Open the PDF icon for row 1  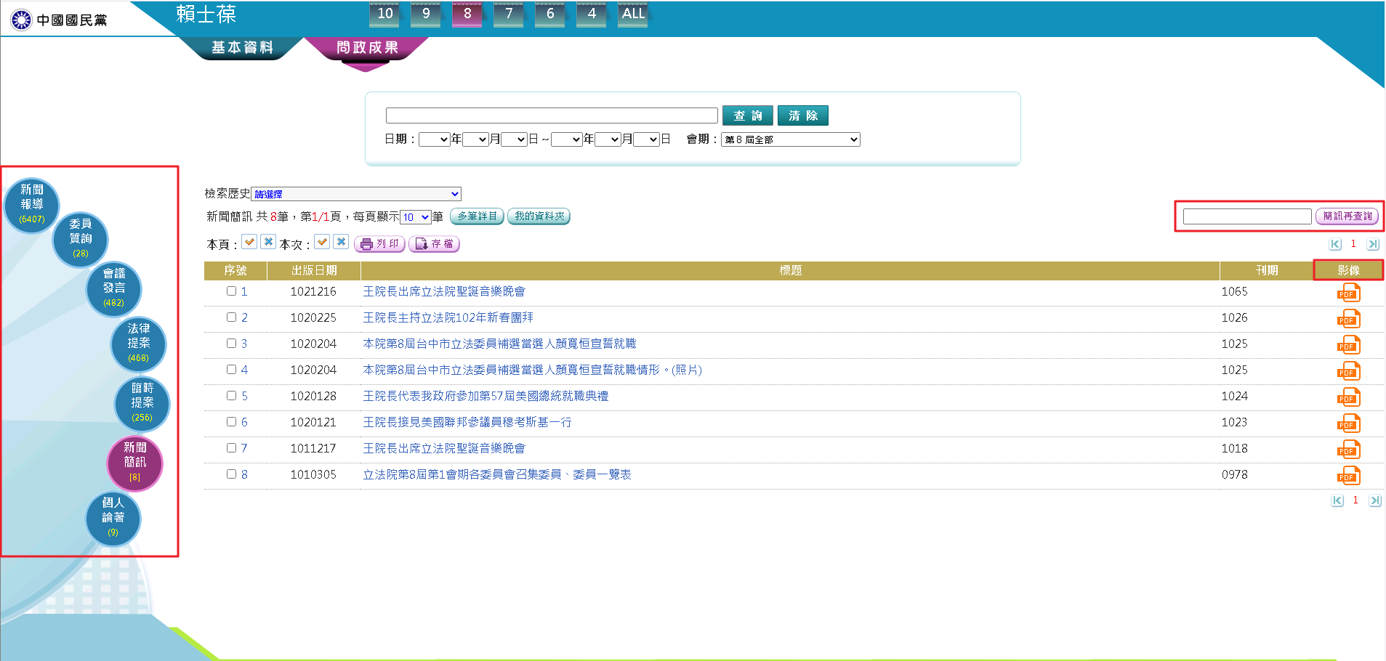[1348, 293]
